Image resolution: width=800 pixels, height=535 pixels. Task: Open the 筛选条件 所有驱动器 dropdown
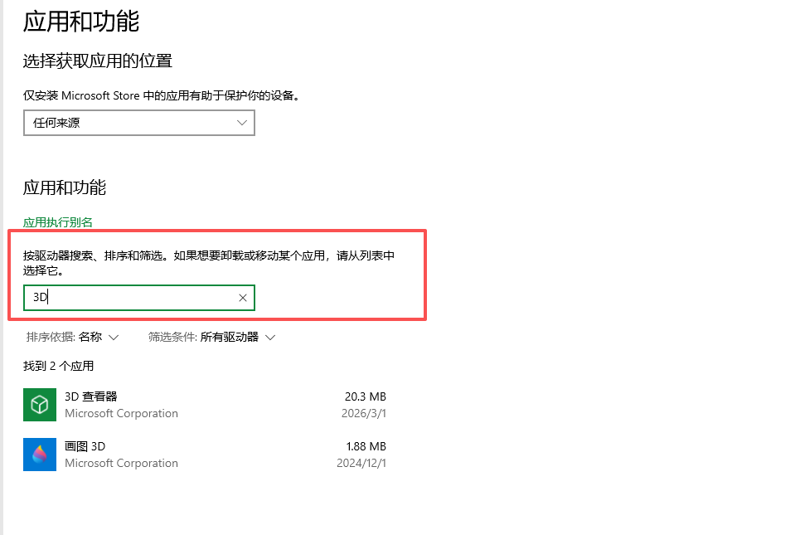pos(211,337)
